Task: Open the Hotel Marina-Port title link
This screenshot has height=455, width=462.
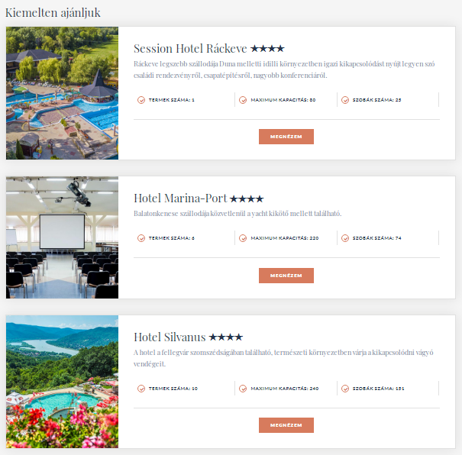Action: [180, 198]
